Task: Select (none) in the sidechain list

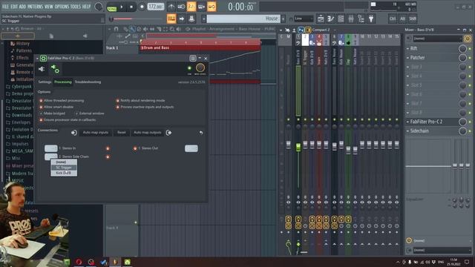Action: tap(64, 162)
